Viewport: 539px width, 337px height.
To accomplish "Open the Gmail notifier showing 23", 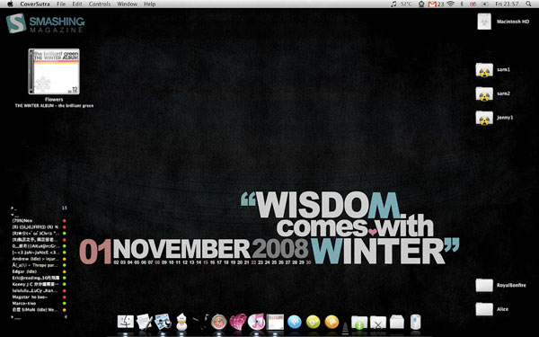I will point(437,4).
